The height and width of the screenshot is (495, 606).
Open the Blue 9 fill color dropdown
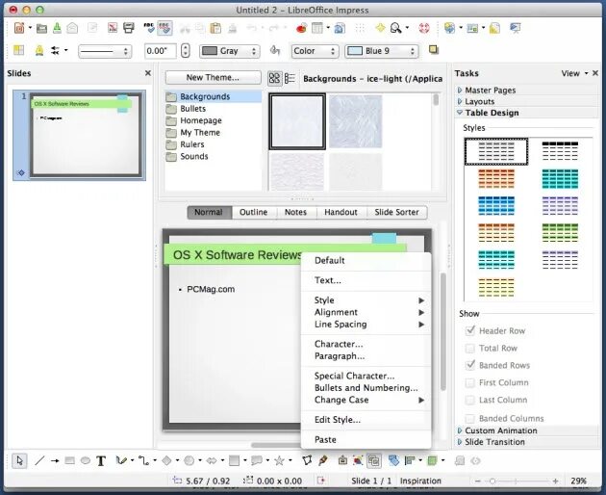click(381, 51)
